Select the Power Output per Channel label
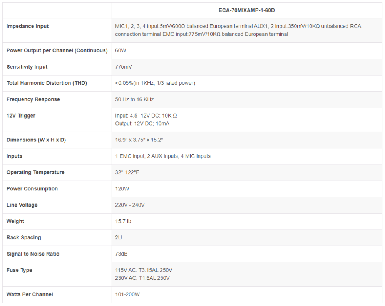This screenshot has height=306, width=385. pos(57,50)
